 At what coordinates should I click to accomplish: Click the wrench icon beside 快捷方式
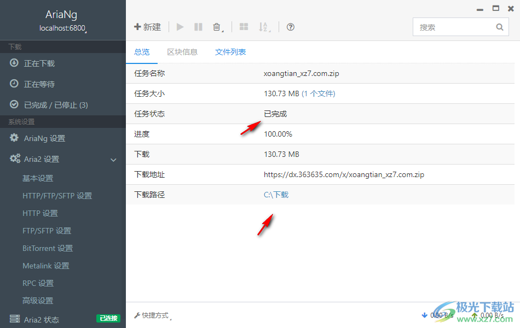137,316
